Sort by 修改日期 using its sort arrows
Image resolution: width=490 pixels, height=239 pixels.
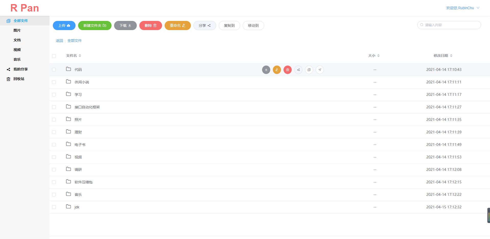(451, 55)
